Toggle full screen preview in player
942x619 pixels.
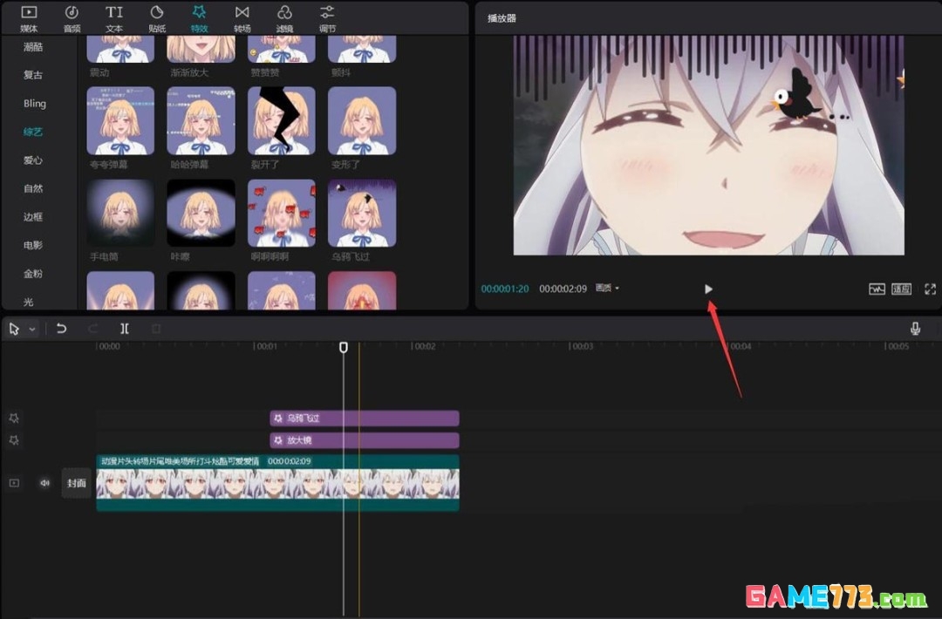tap(930, 289)
